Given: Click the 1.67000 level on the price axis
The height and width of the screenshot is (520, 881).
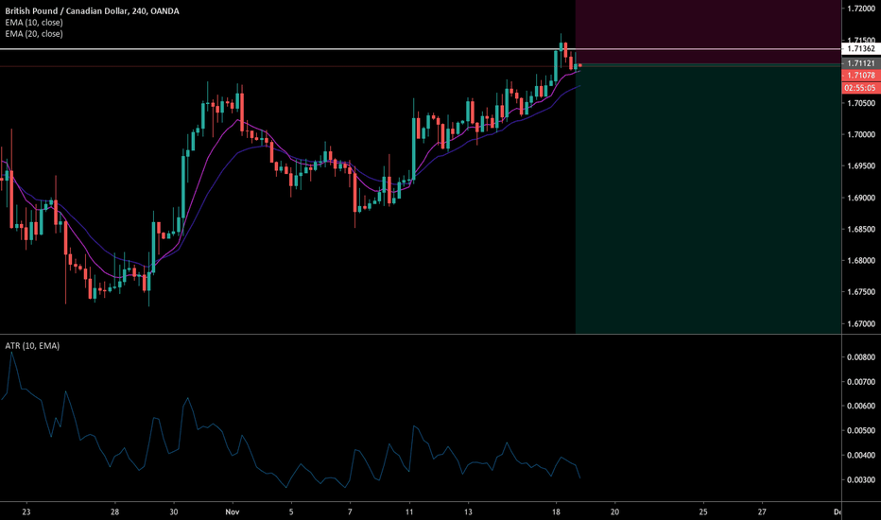Looking at the screenshot, I should [x=859, y=324].
